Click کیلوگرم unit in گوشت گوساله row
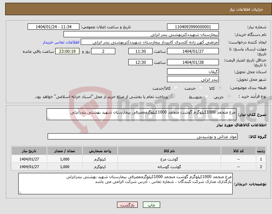 pyautogui.click(x=100, y=167)
